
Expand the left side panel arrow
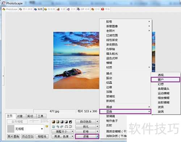coord(3,76)
